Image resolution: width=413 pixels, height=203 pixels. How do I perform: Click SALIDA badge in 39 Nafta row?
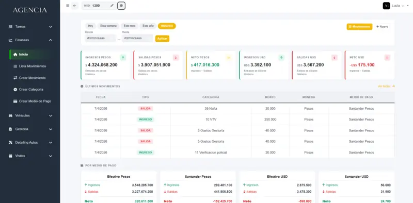click(146, 109)
